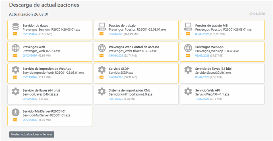The image size is (273, 141).
Task: Click the computer icon for Puestos de trabajo MSI
Action: (188, 26)
